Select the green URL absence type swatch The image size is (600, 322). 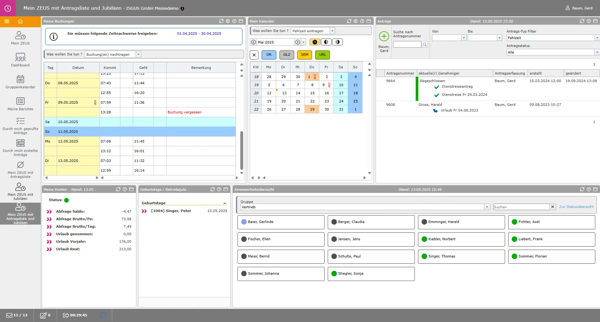click(x=322, y=55)
